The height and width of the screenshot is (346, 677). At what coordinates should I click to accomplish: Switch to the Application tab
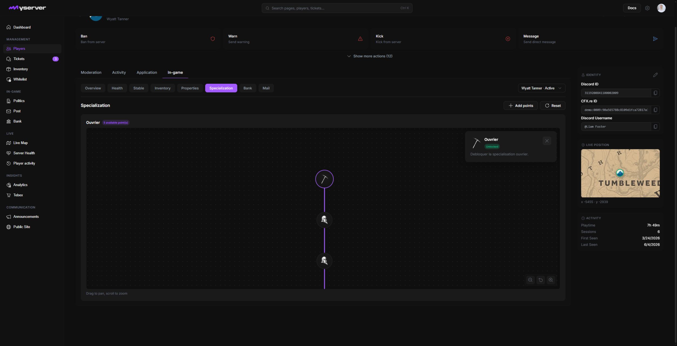click(147, 72)
